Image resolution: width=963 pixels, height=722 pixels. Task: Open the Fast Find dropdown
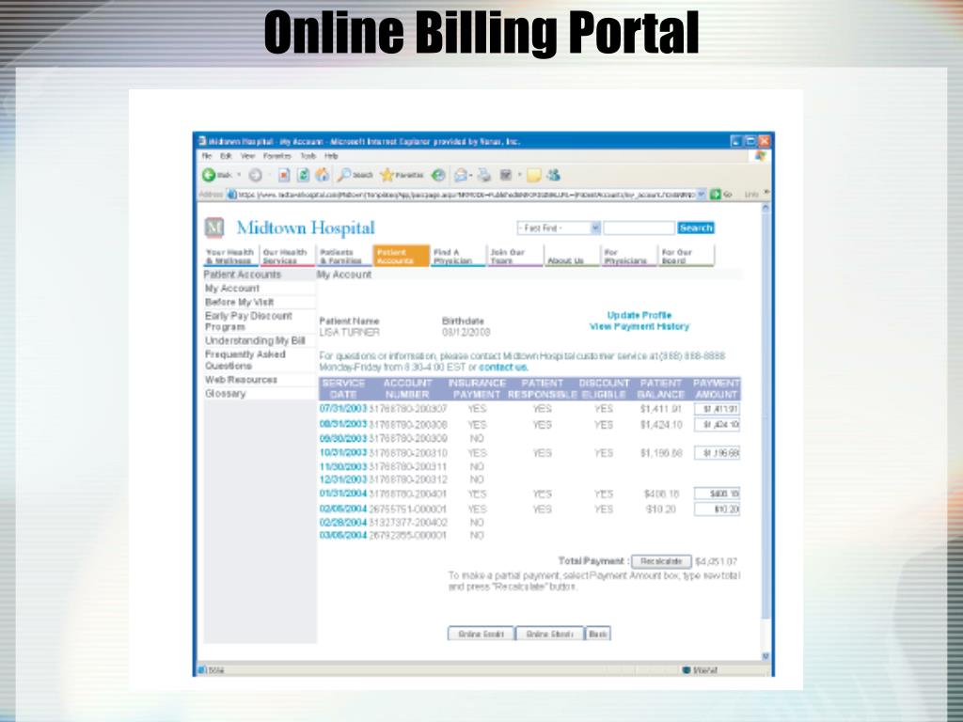pos(559,228)
